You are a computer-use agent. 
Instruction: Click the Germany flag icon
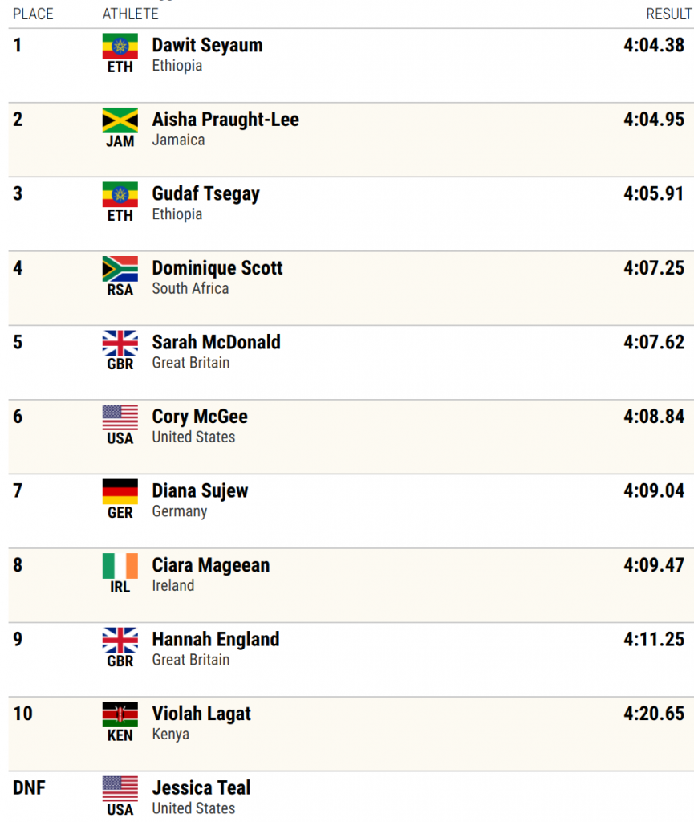pos(120,492)
